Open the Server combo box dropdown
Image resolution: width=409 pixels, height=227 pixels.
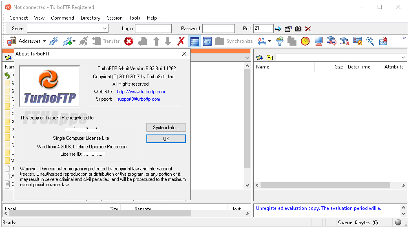tap(105, 29)
